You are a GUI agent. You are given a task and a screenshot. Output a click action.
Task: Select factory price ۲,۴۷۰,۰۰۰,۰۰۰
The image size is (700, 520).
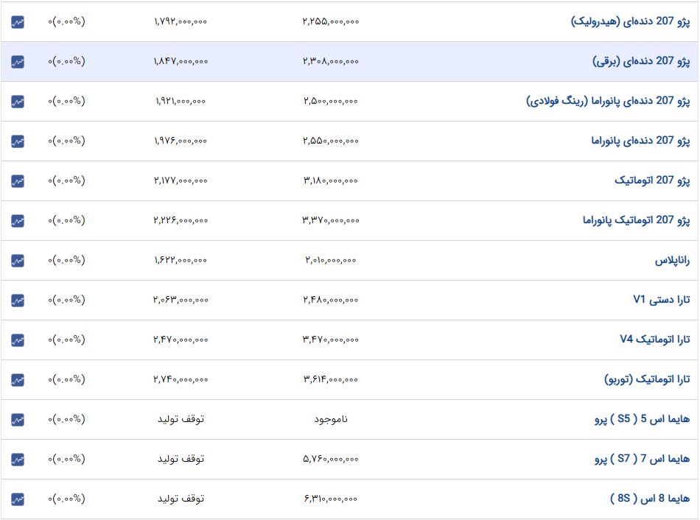(x=181, y=340)
